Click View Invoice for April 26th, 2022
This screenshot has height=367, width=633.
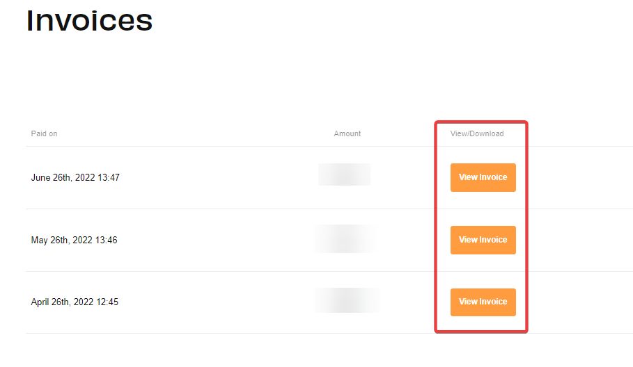pos(483,302)
